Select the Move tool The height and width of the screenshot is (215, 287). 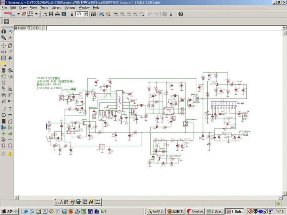[x=4, y=45]
